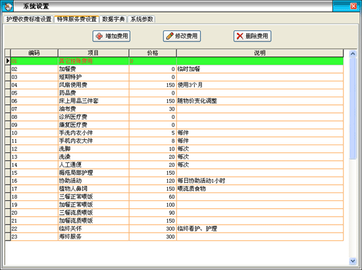The image size is (362, 270).
Task: Click the red X icon on 删除费用
Action: coord(240,36)
